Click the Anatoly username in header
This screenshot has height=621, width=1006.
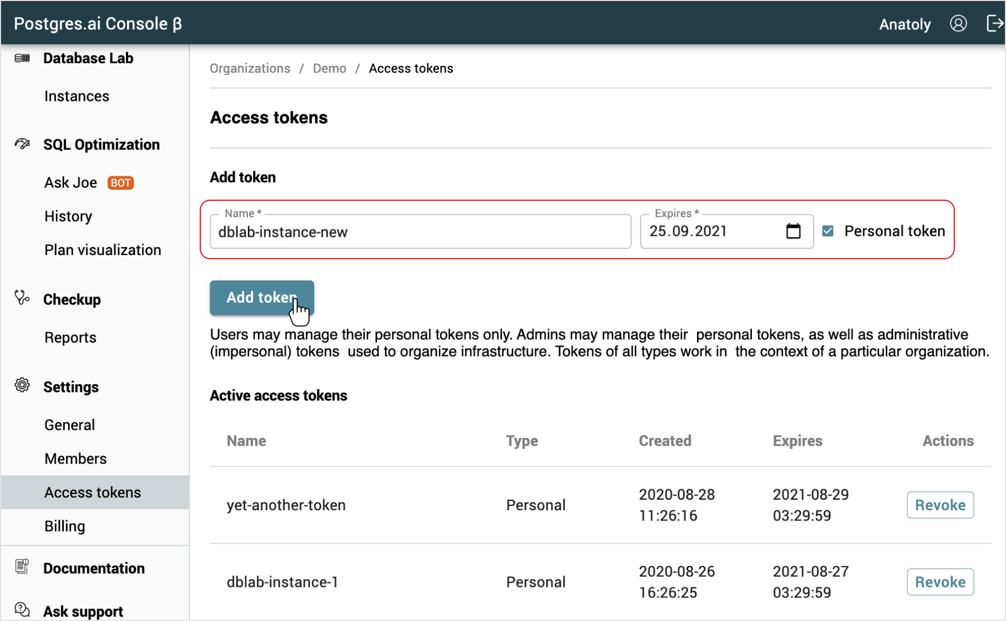(905, 24)
